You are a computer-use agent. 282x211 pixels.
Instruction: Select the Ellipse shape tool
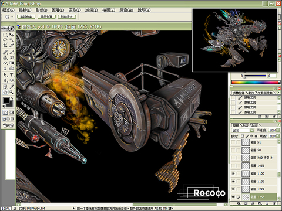[x=11, y=80]
